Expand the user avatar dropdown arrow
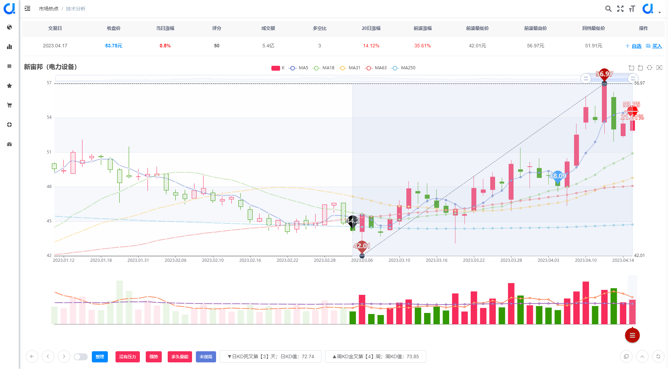The height and width of the screenshot is (369, 668). point(660,12)
